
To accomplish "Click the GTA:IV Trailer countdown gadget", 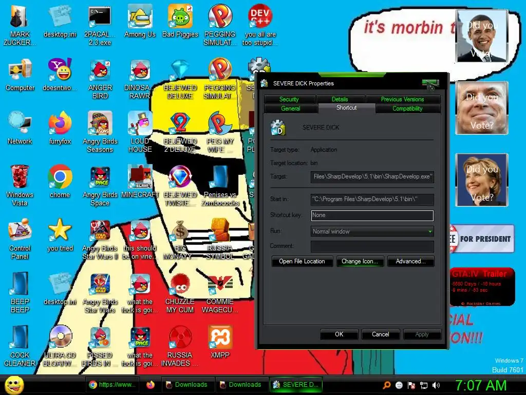I will tap(482, 286).
